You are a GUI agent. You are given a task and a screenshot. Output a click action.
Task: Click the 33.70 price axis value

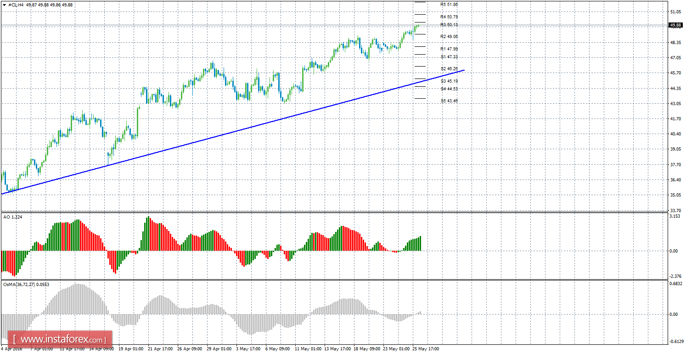pyautogui.click(x=675, y=210)
